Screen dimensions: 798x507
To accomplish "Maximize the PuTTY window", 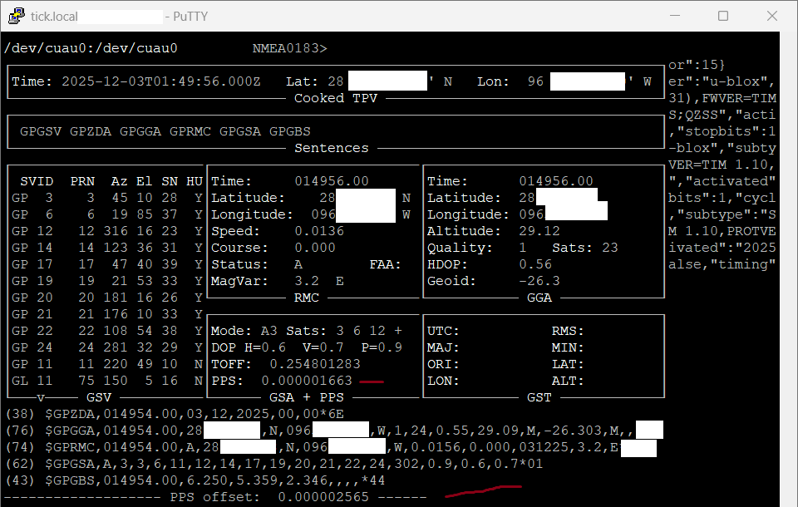I will (x=722, y=16).
